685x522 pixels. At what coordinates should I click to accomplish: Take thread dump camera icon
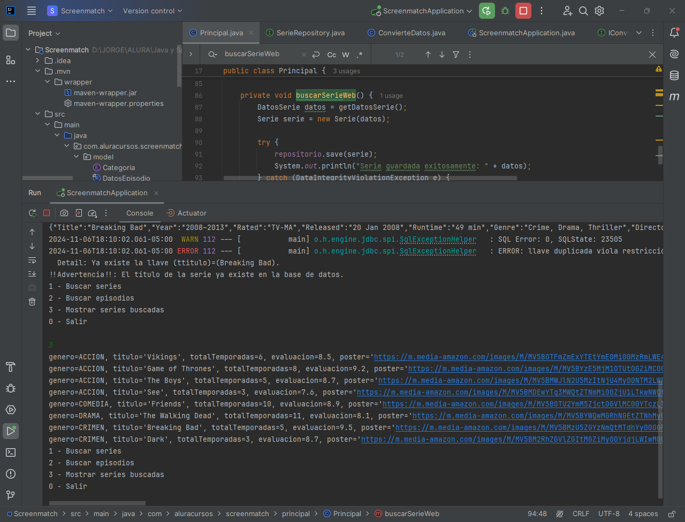tap(64, 213)
